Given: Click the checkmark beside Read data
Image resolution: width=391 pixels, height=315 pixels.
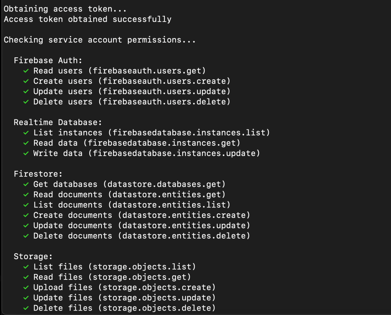Looking at the screenshot, I should pyautogui.click(x=26, y=143).
